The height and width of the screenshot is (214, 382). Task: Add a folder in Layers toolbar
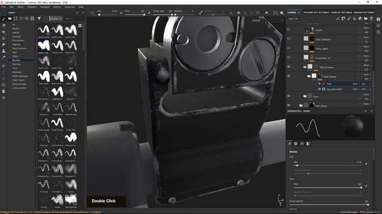(x=366, y=18)
